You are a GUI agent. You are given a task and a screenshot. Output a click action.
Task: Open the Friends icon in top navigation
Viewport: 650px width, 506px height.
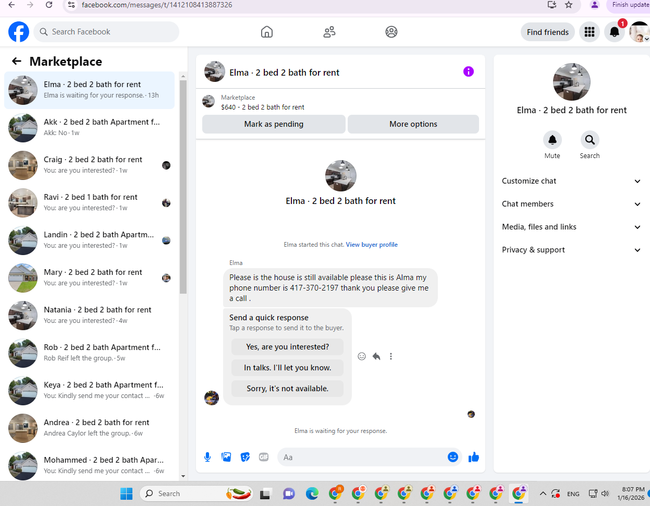pos(329,32)
